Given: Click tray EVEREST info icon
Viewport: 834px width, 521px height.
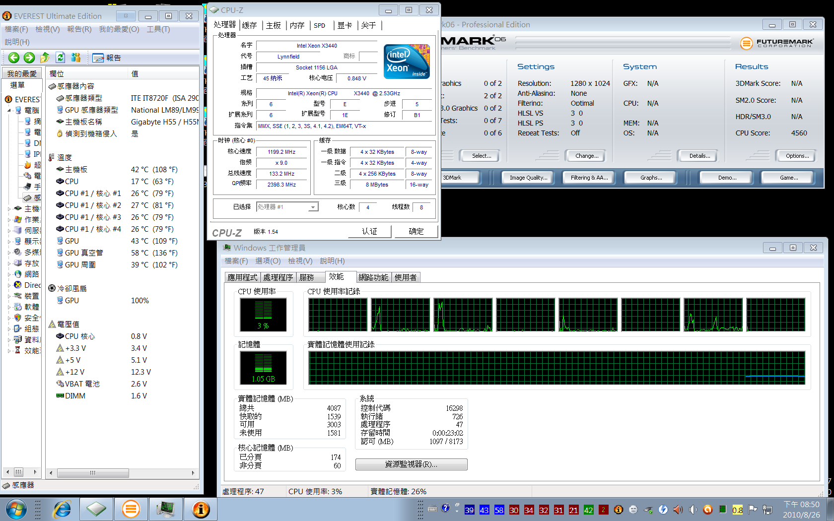Looking at the screenshot, I should (x=618, y=510).
